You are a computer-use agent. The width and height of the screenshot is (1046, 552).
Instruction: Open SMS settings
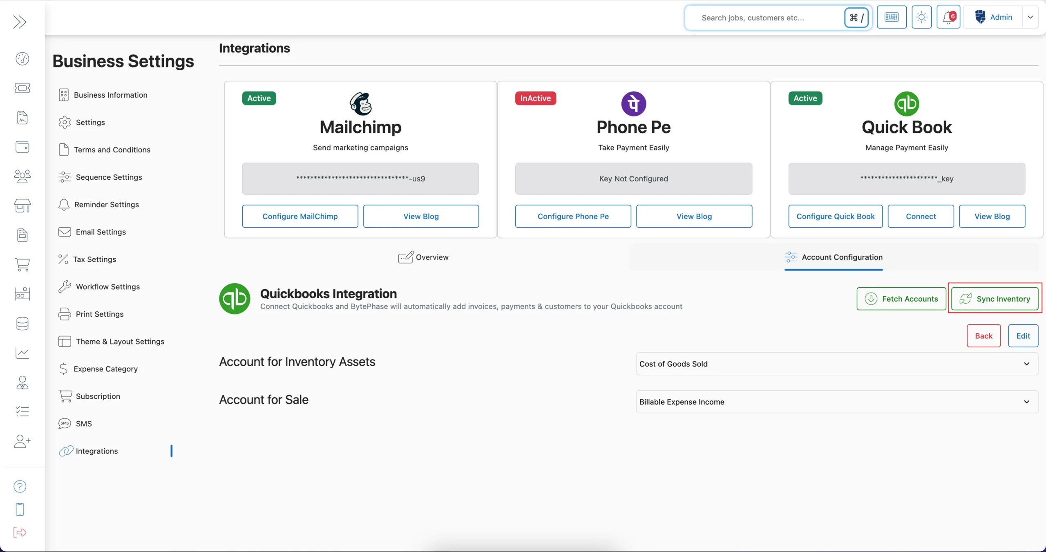(x=75, y=423)
